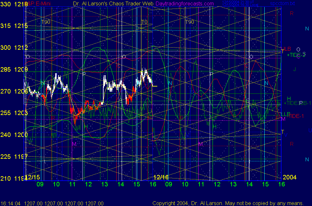Open the Daytradingforecasts.com link in the header

(185, 3)
